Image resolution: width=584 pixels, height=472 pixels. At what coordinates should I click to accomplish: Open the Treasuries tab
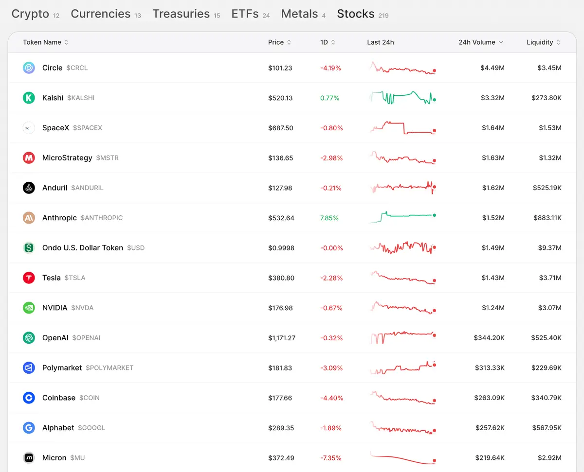coord(181,14)
